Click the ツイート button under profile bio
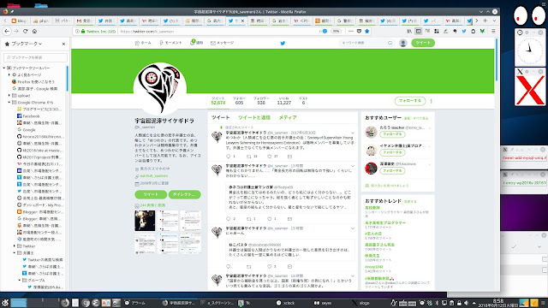 [x=151, y=194]
